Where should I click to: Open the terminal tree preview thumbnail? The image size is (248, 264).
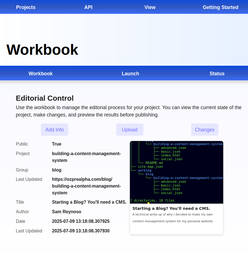tap(176, 172)
